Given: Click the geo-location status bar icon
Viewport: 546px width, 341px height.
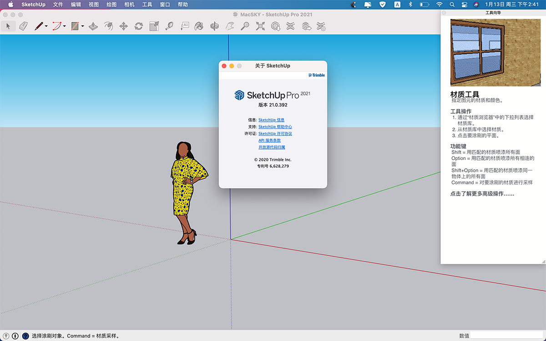Looking at the screenshot, I should 6,336.
